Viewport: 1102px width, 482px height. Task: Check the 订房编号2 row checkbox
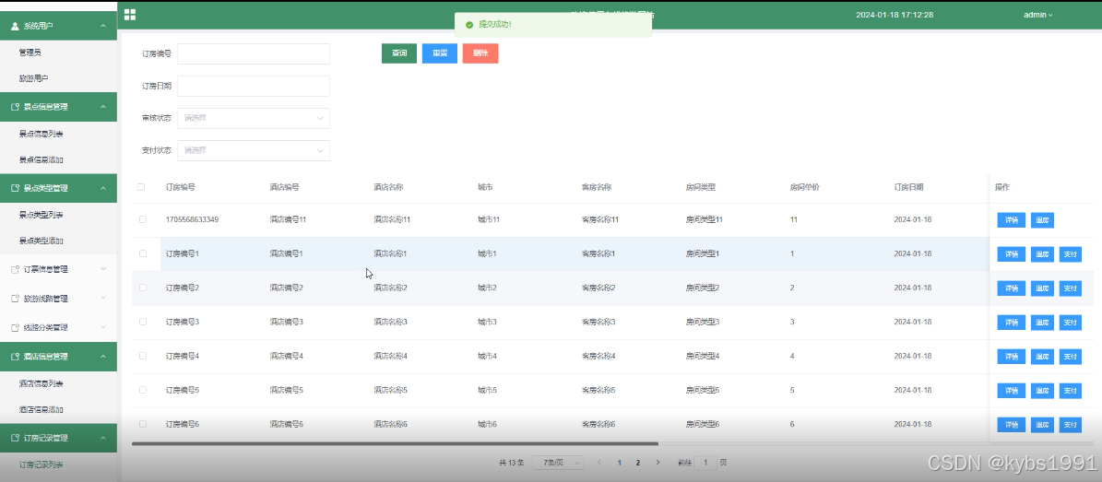point(143,288)
